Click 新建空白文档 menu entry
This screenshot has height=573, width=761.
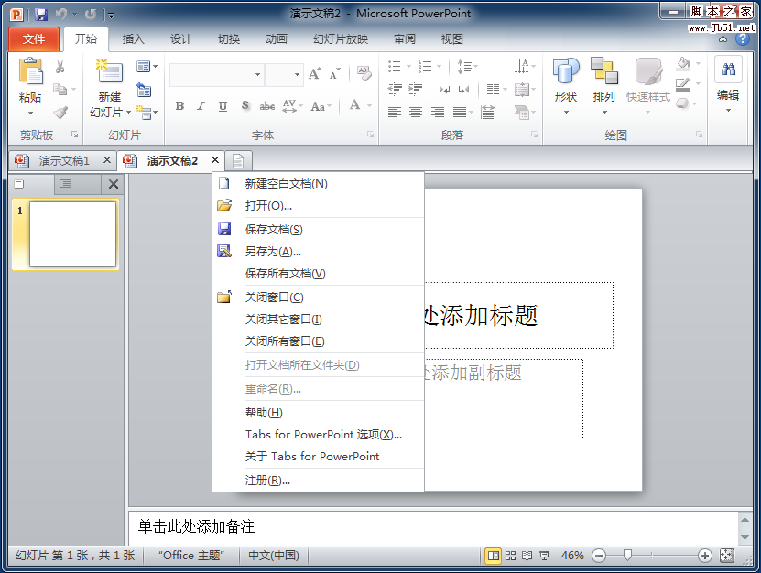pyautogui.click(x=318, y=184)
